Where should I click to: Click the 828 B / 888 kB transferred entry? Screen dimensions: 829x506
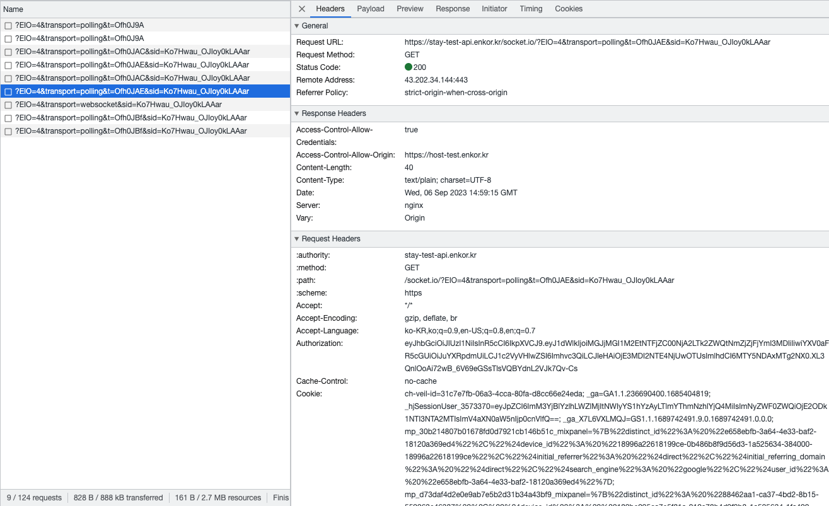pos(119,498)
